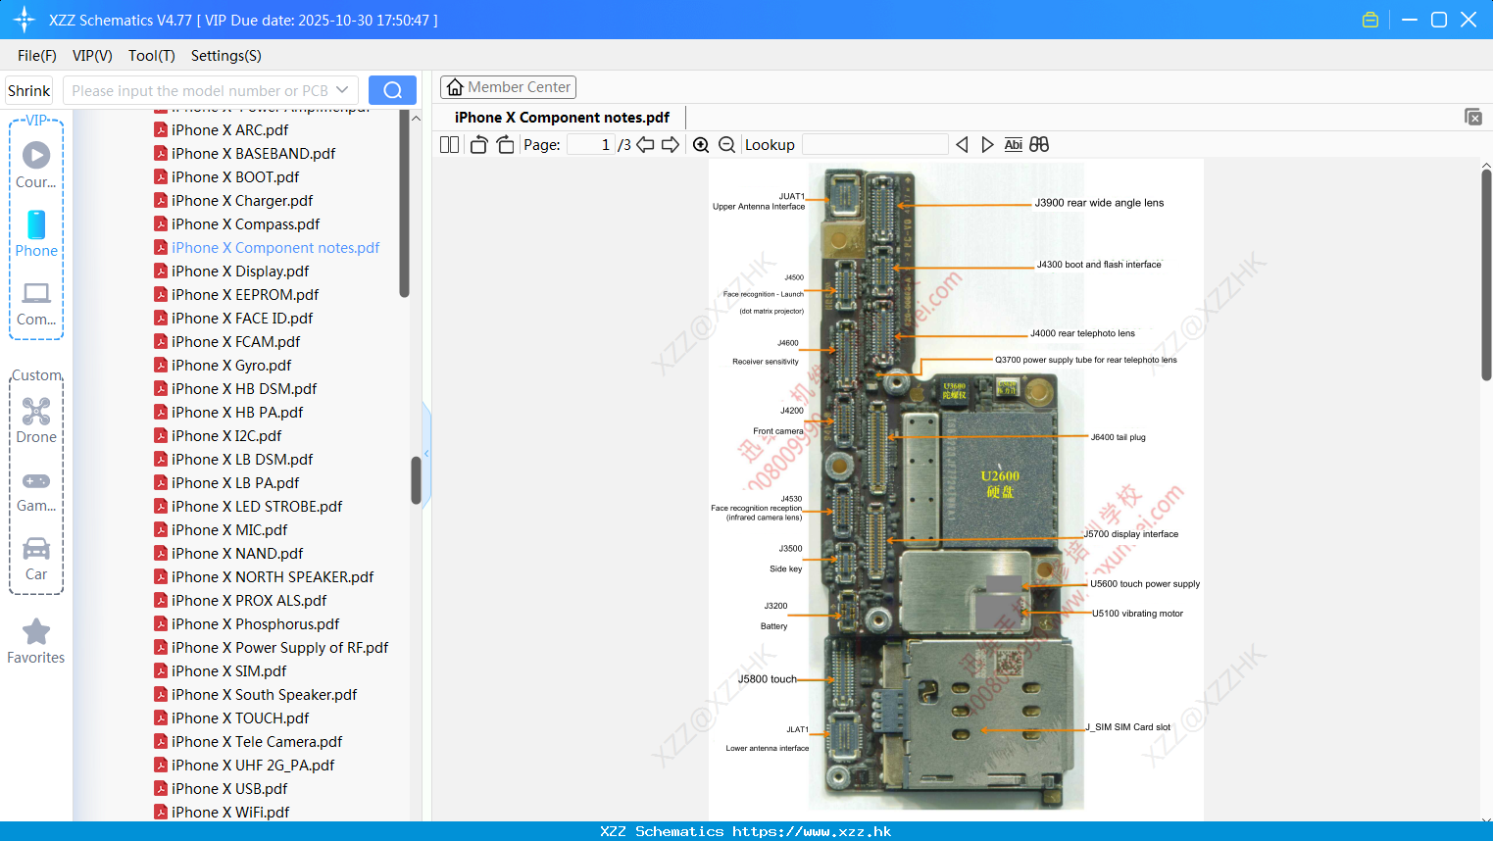1493x841 pixels.
Task: Open iPhone X BOOT.pdf
Action: coord(226,176)
